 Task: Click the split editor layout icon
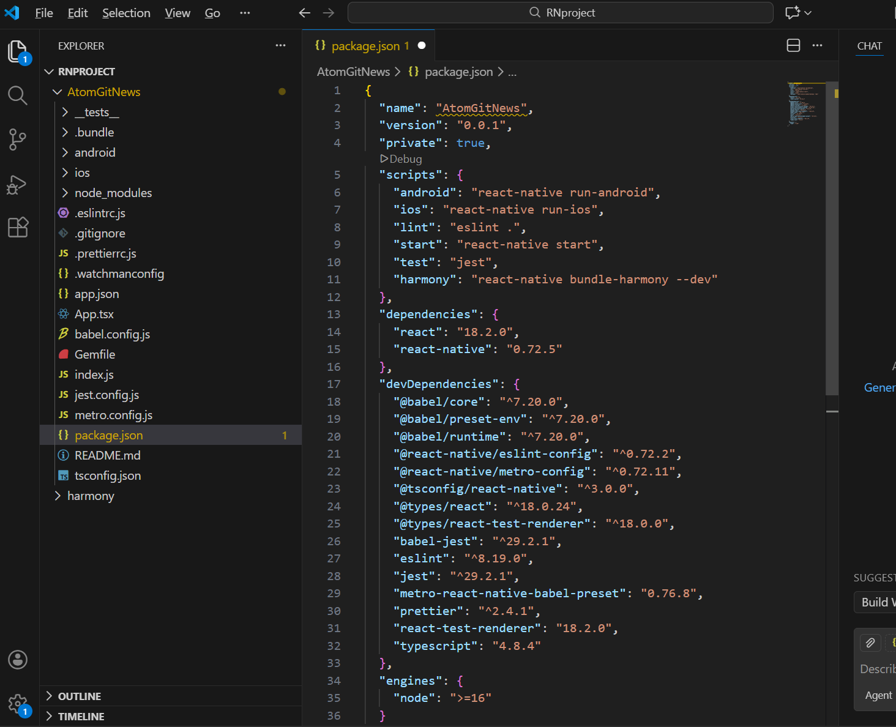(x=793, y=45)
